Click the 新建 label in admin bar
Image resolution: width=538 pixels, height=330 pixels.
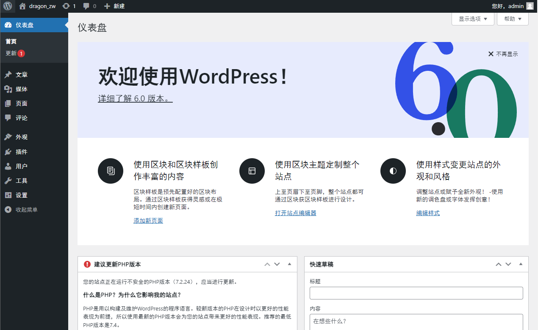(119, 6)
